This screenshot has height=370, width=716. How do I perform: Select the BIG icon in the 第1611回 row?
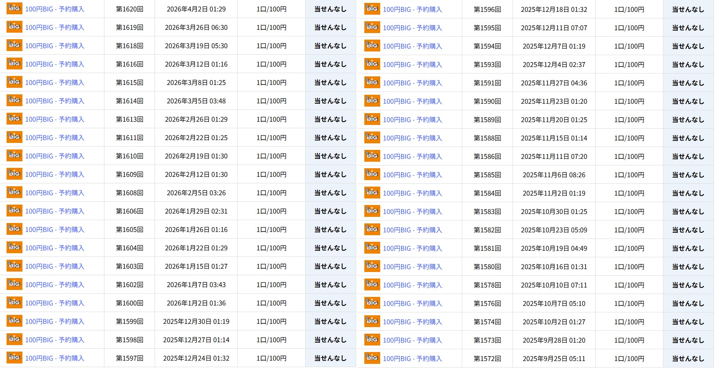[x=14, y=137]
